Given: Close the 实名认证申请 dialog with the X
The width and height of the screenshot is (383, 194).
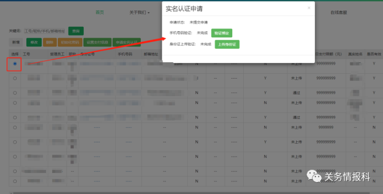Looking at the screenshot, I should (309, 8).
